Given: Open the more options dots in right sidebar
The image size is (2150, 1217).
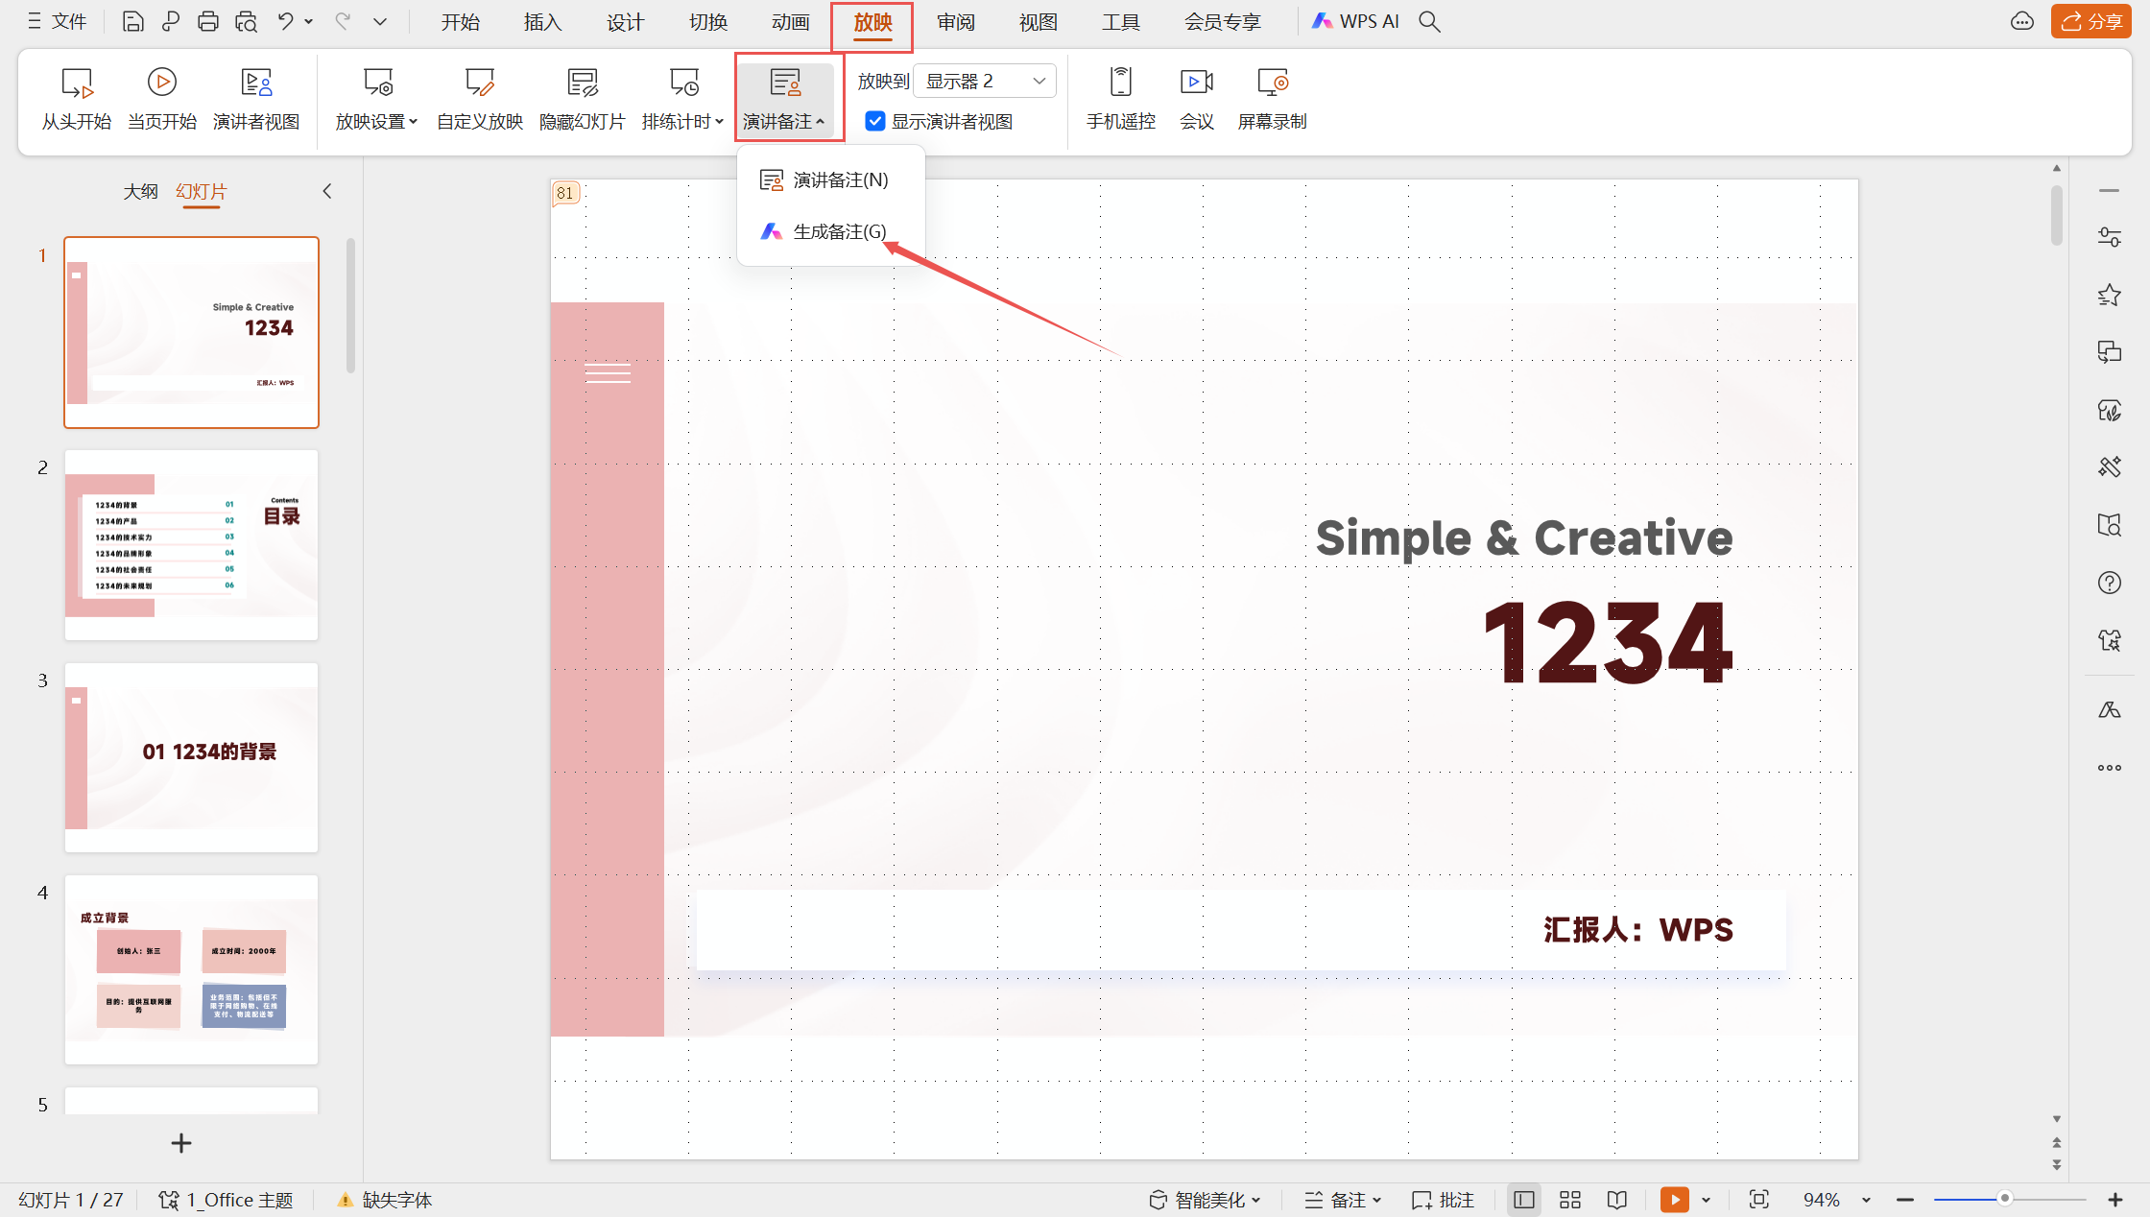Looking at the screenshot, I should coord(2109,768).
